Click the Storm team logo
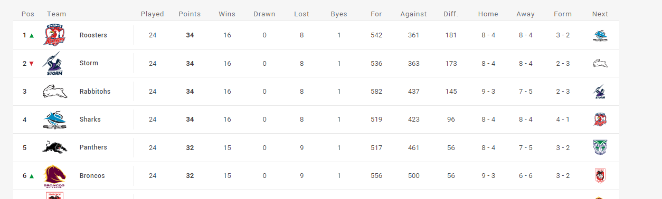The image size is (662, 199). tap(55, 64)
